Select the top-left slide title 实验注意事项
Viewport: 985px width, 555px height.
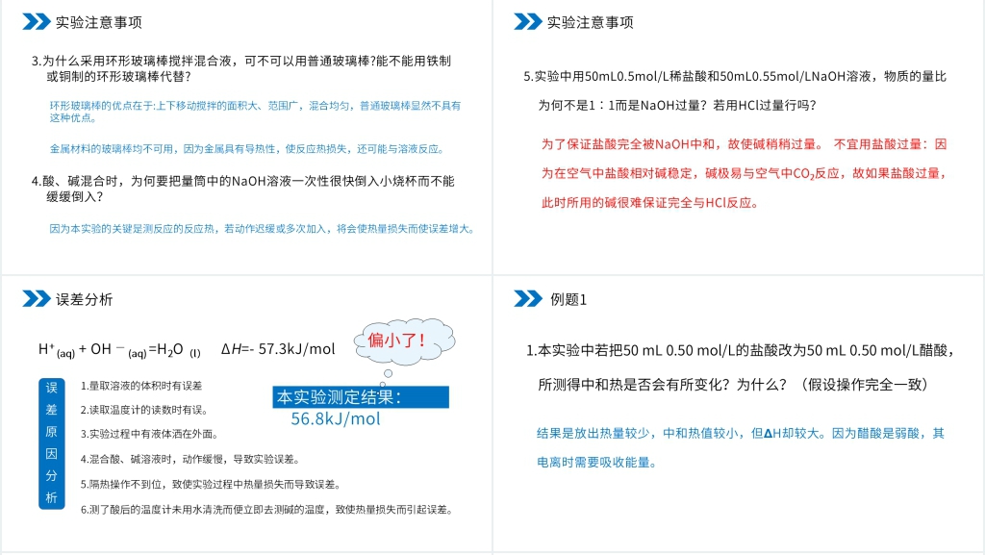99,22
